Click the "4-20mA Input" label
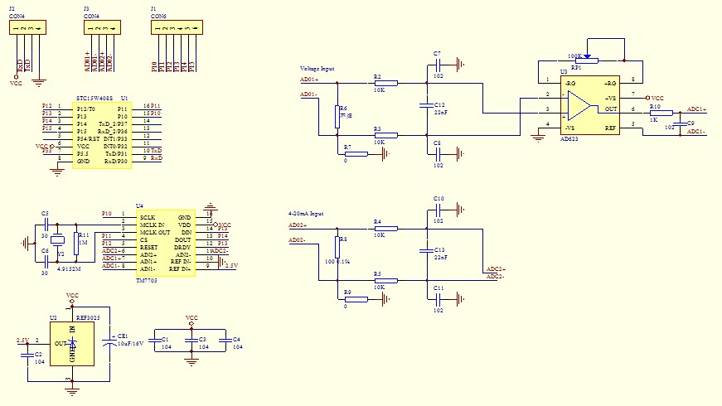The image size is (722, 406). click(306, 214)
